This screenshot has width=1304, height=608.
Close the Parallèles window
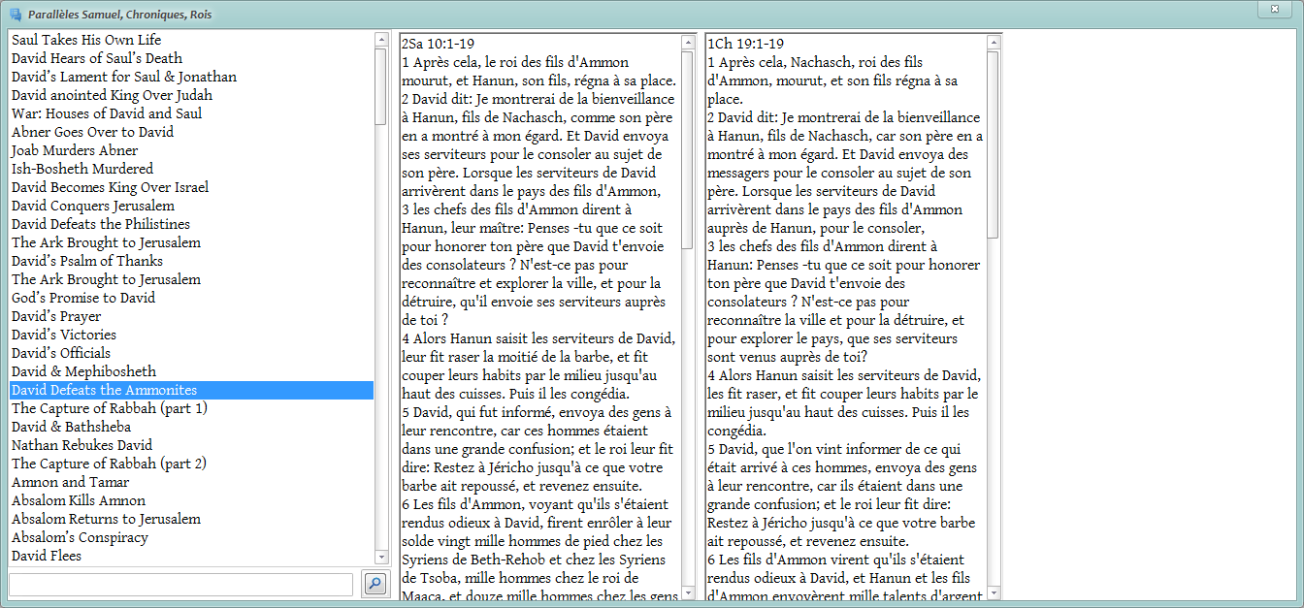pyautogui.click(x=1273, y=9)
